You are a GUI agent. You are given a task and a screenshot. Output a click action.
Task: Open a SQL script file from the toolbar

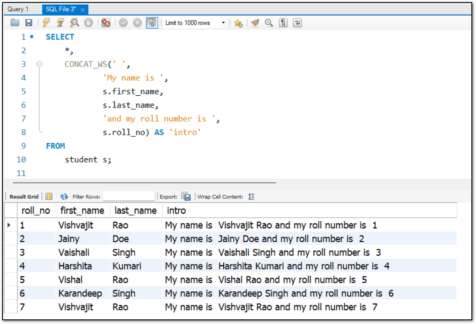pos(14,23)
